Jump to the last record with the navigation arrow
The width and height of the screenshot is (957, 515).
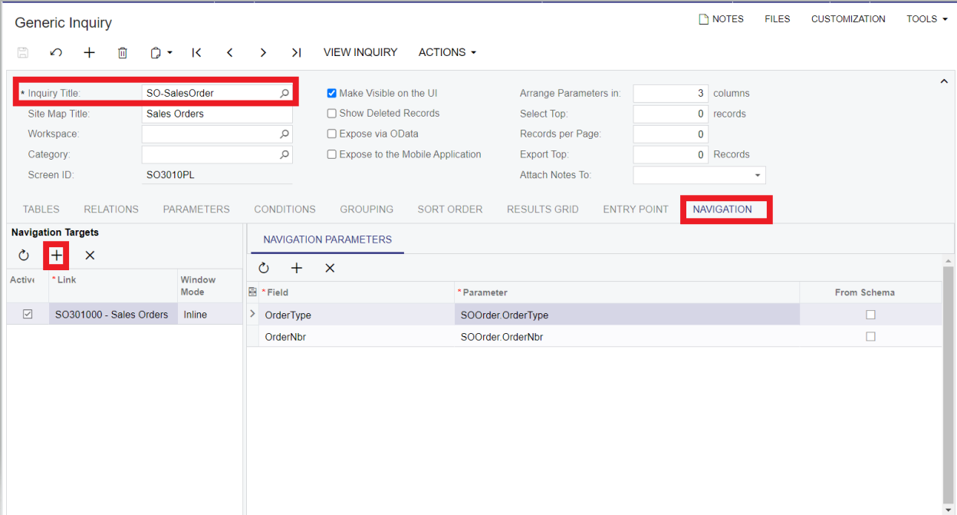296,52
